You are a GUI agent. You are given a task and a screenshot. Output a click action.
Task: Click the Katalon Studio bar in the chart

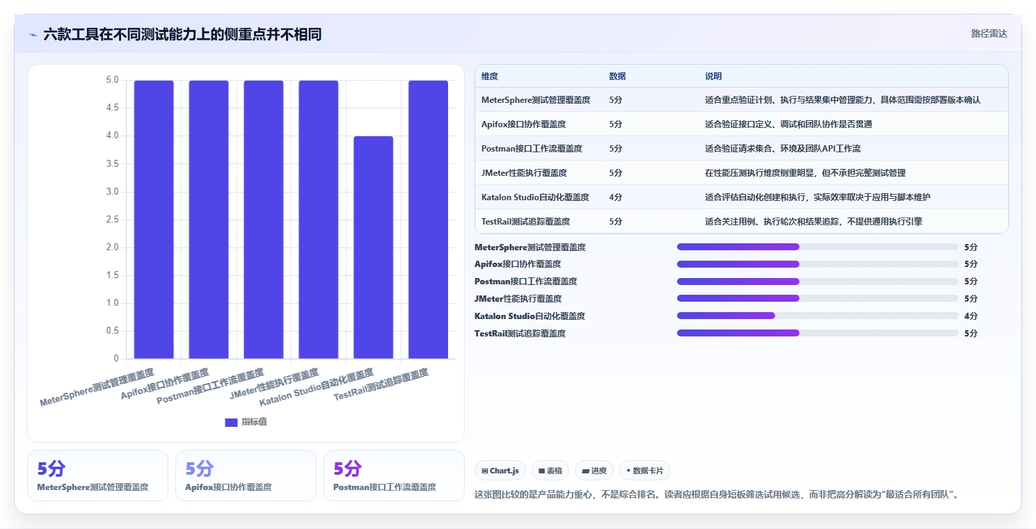[374, 247]
